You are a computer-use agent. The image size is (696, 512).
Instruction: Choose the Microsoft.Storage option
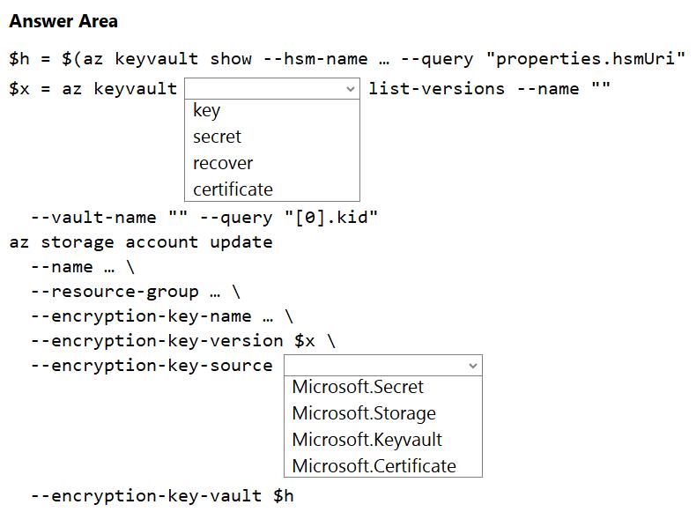pyautogui.click(x=364, y=413)
